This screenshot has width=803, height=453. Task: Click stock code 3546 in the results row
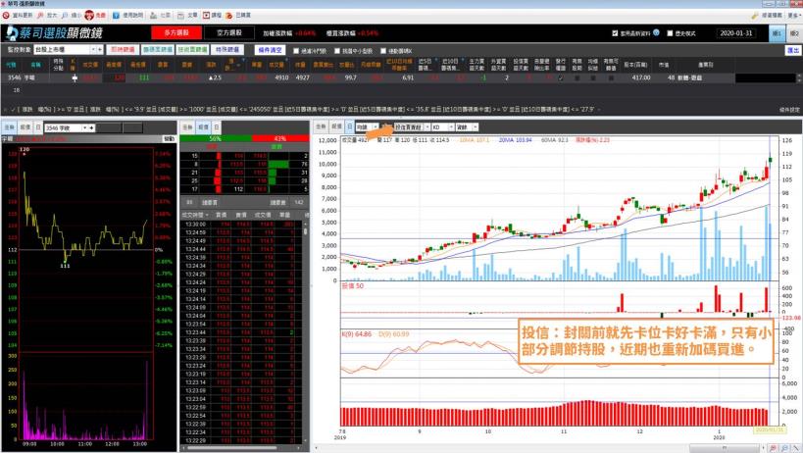(14, 77)
